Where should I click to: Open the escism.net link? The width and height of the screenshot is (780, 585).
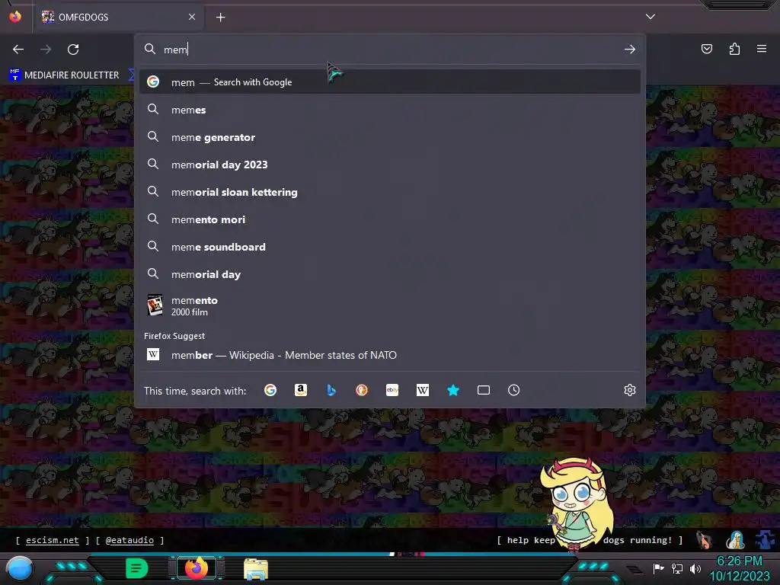[53, 540]
